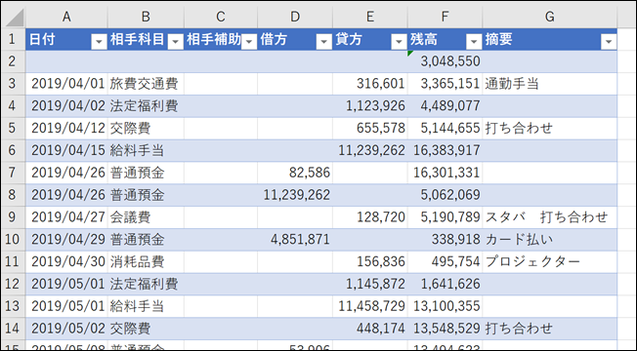
Task: Click credit value 11,239,262 in row 6
Action: pos(370,150)
